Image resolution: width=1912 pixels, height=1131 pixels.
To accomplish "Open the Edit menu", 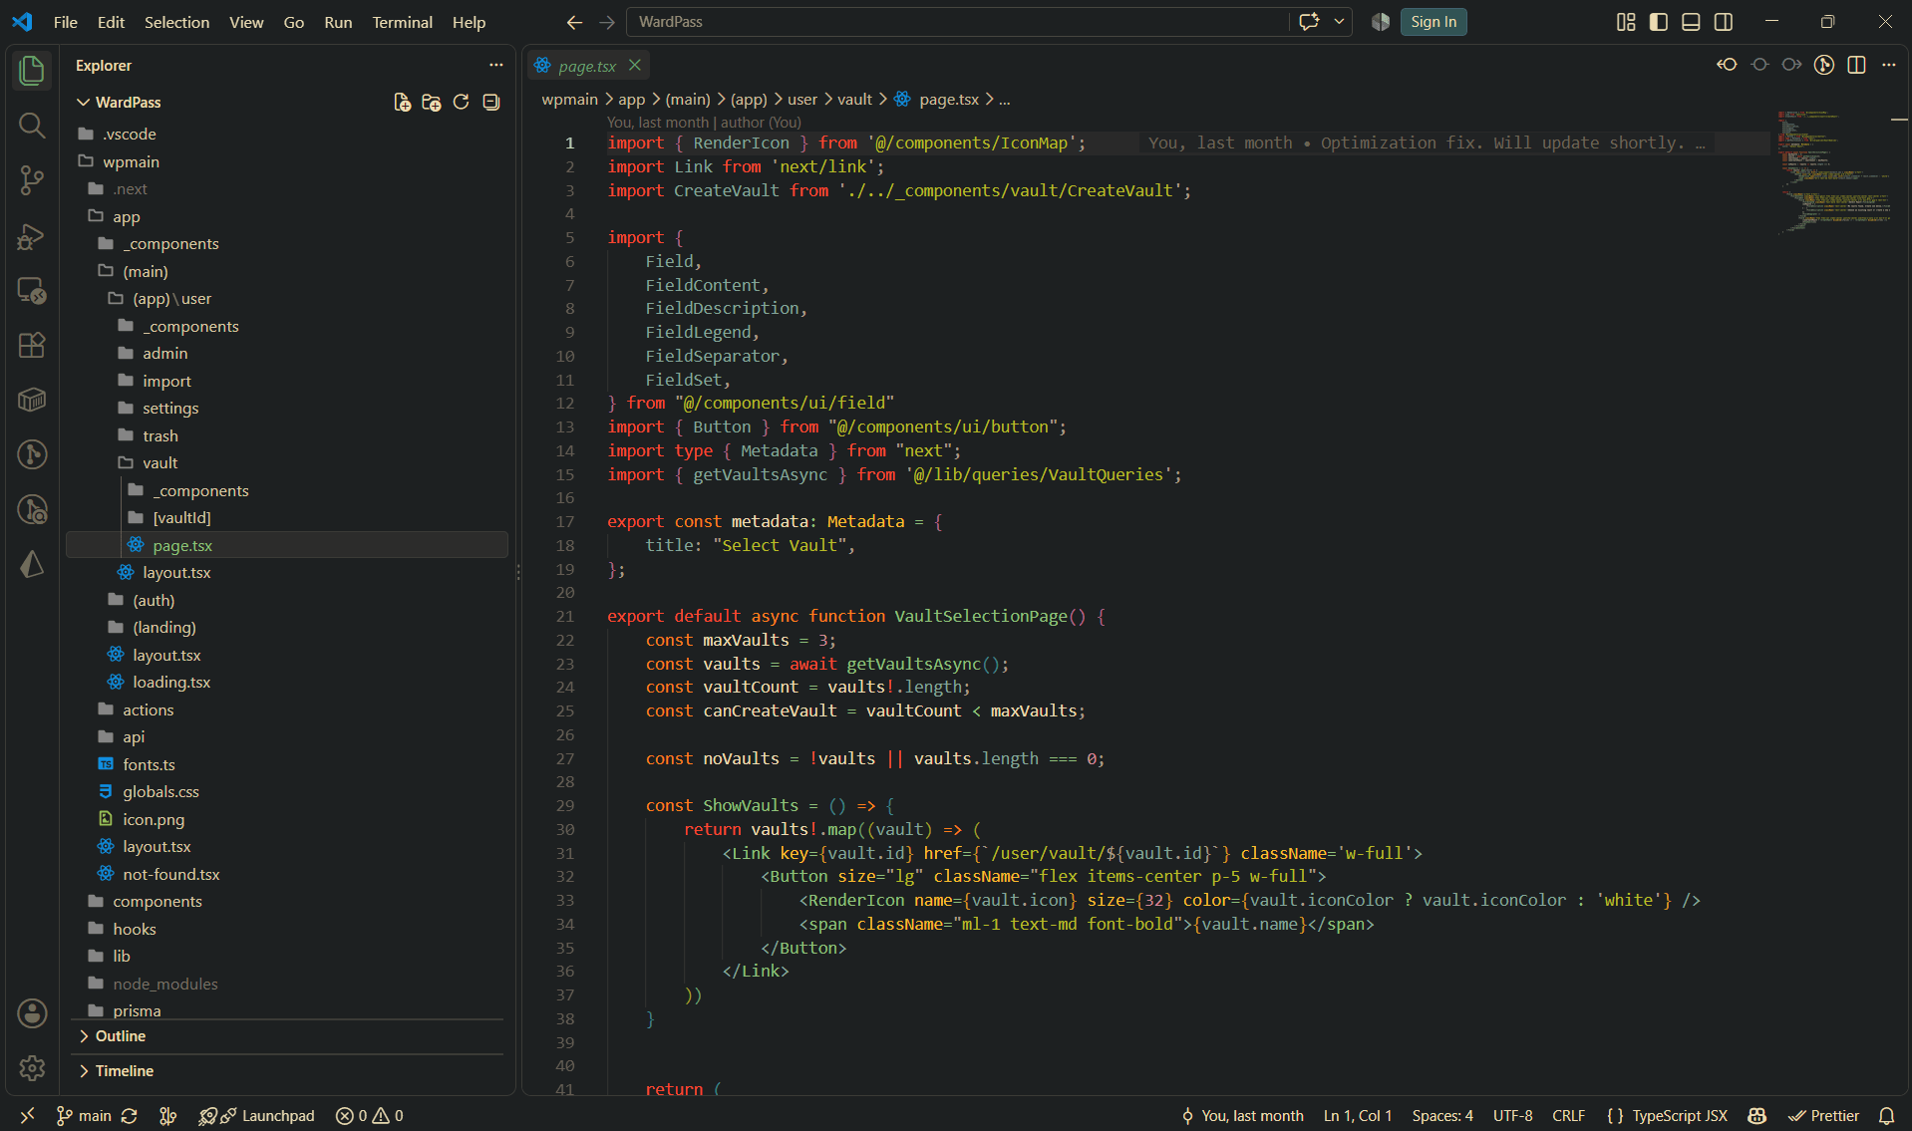I will 111,22.
